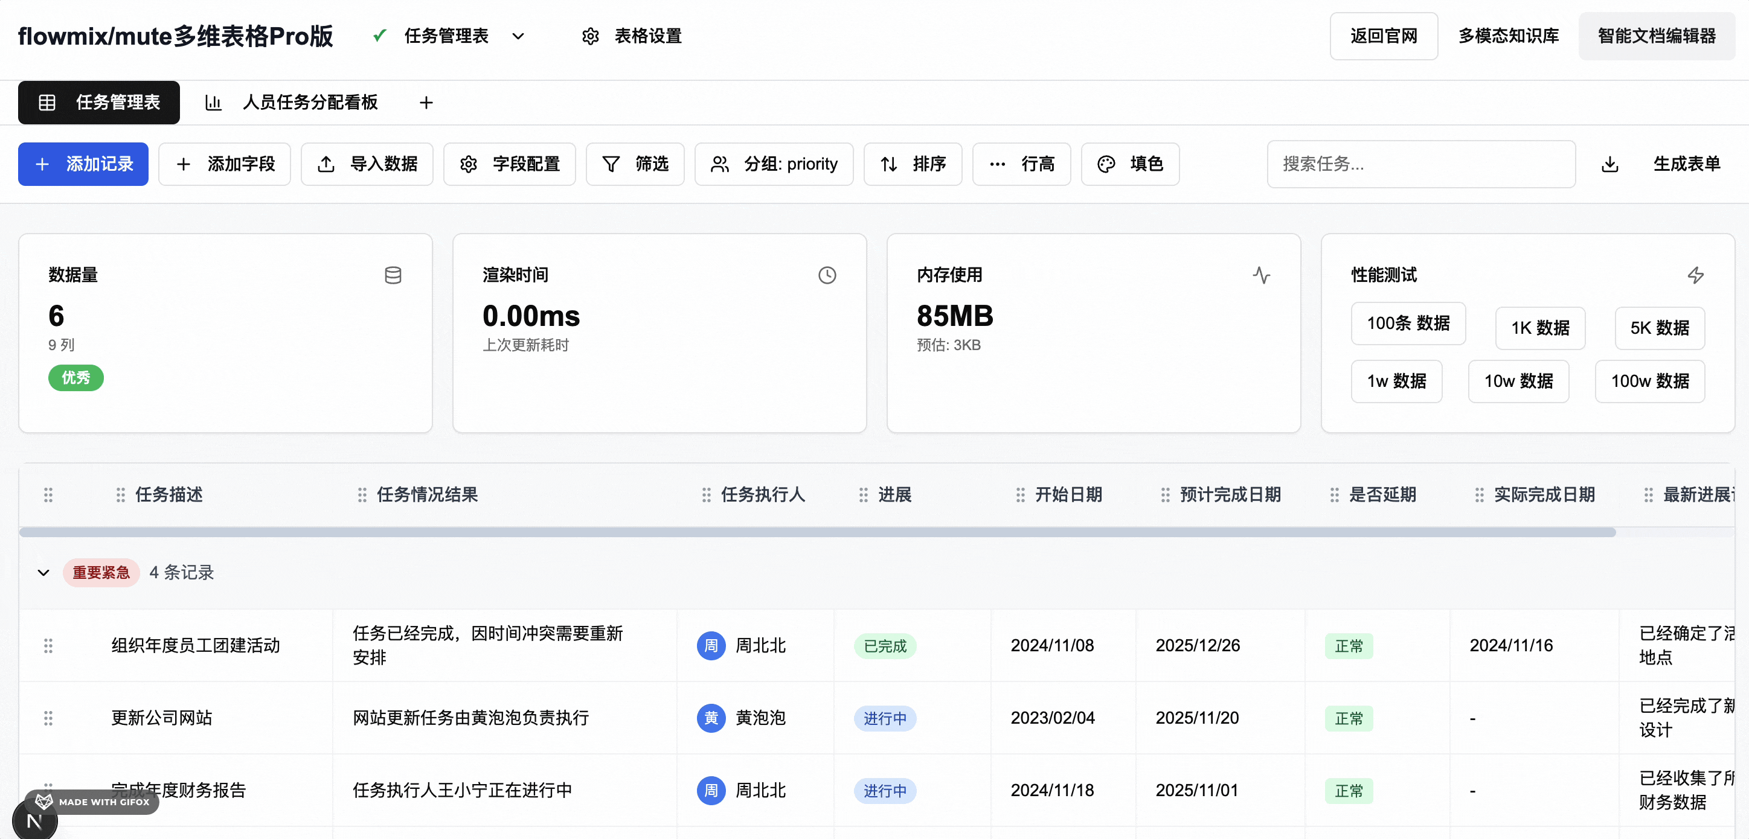1749x839 pixels.
Task: Click the drag handle of 实际完成日期 column
Action: pos(1480,495)
